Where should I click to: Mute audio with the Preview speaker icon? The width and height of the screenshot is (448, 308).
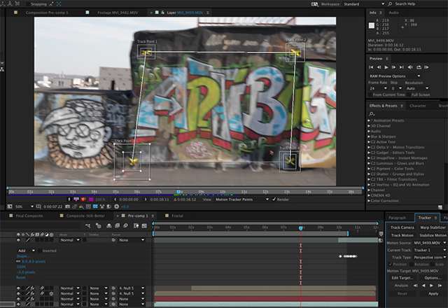tap(410, 67)
